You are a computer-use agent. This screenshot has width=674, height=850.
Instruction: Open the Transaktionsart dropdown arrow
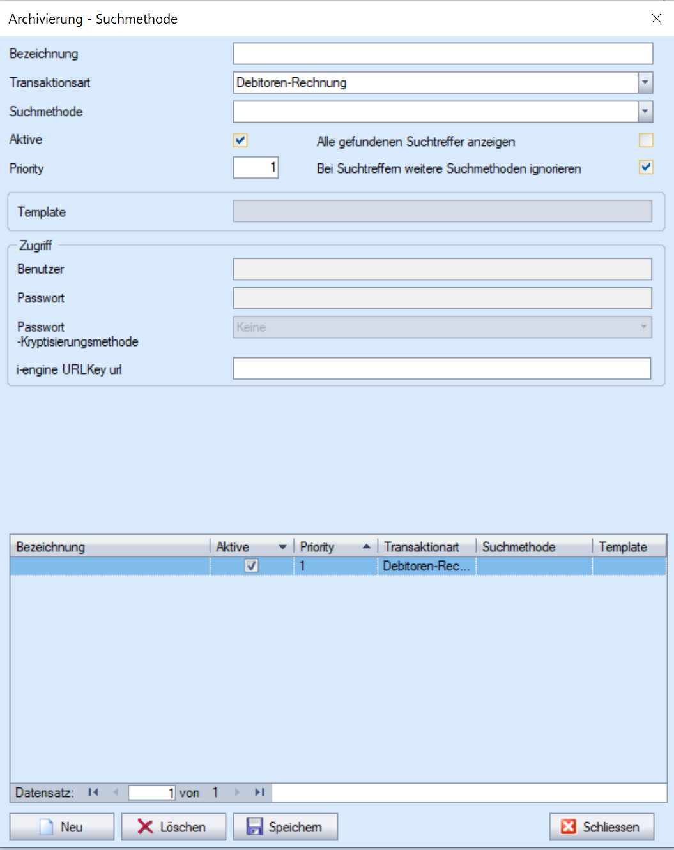click(645, 82)
